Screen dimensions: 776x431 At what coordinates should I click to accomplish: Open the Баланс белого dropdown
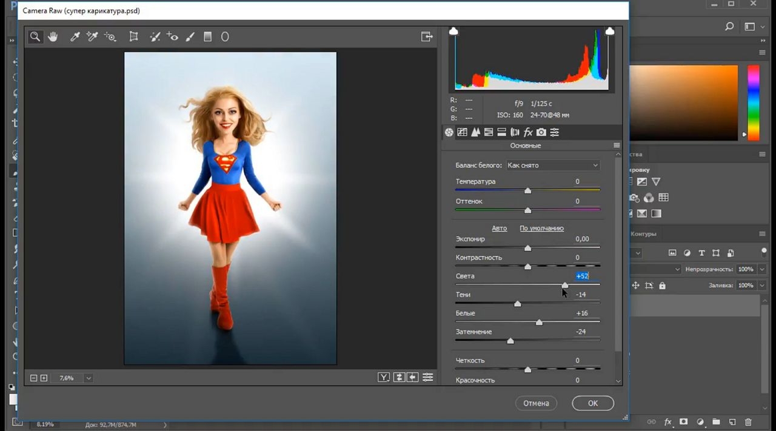click(553, 165)
